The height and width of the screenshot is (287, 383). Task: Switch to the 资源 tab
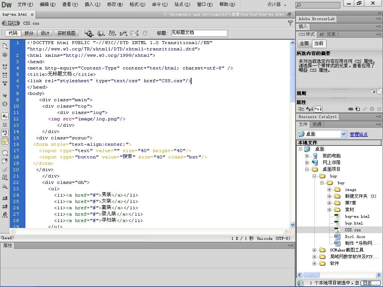317,124
